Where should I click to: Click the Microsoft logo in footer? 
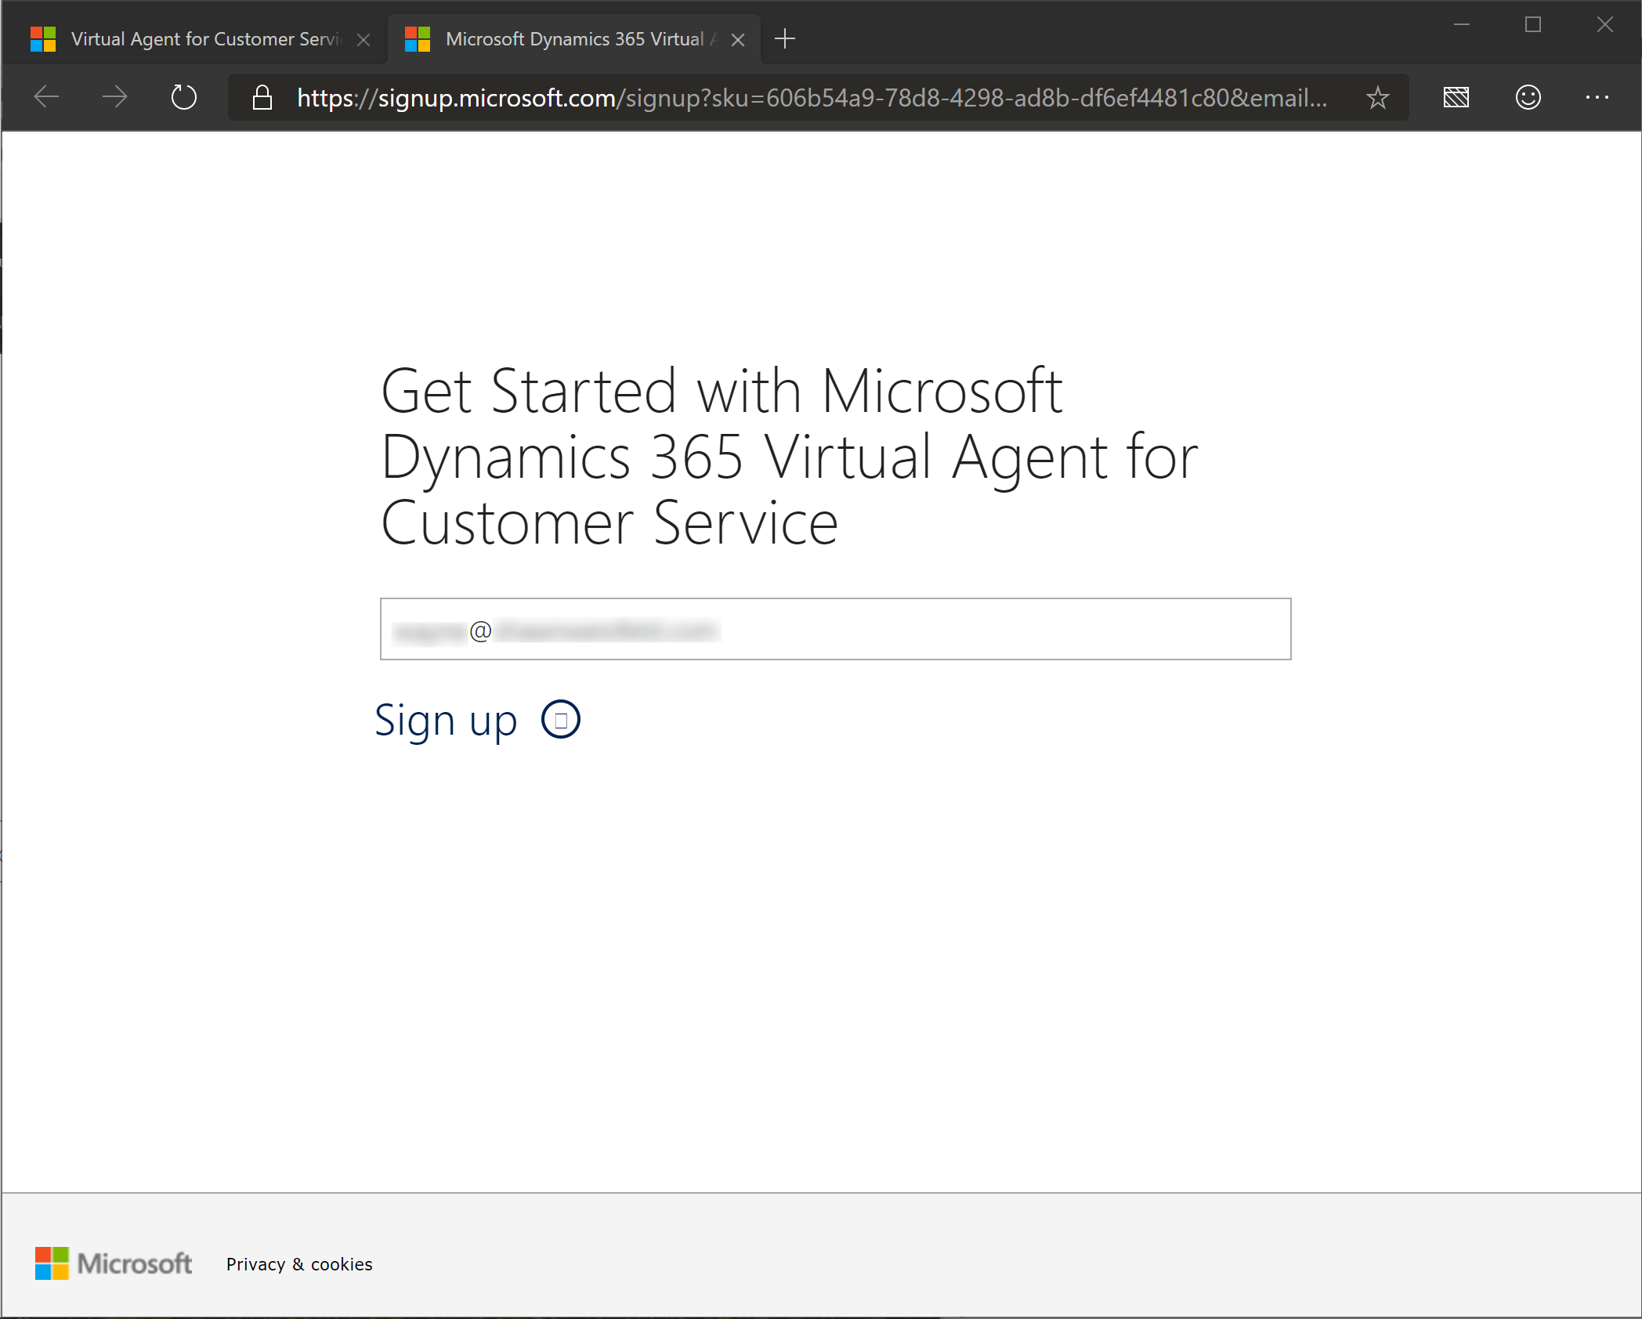click(114, 1263)
